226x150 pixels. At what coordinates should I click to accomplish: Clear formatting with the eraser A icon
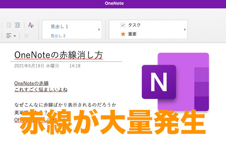(31, 25)
